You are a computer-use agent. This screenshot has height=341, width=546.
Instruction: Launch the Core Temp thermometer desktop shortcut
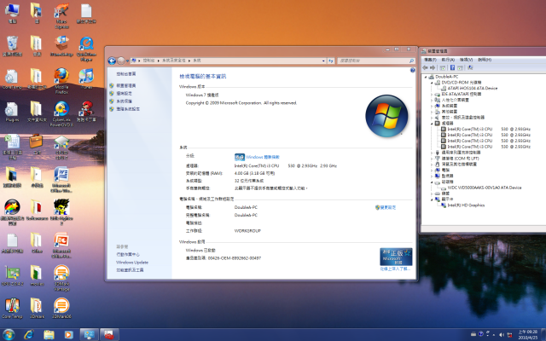pyautogui.click(x=12, y=308)
